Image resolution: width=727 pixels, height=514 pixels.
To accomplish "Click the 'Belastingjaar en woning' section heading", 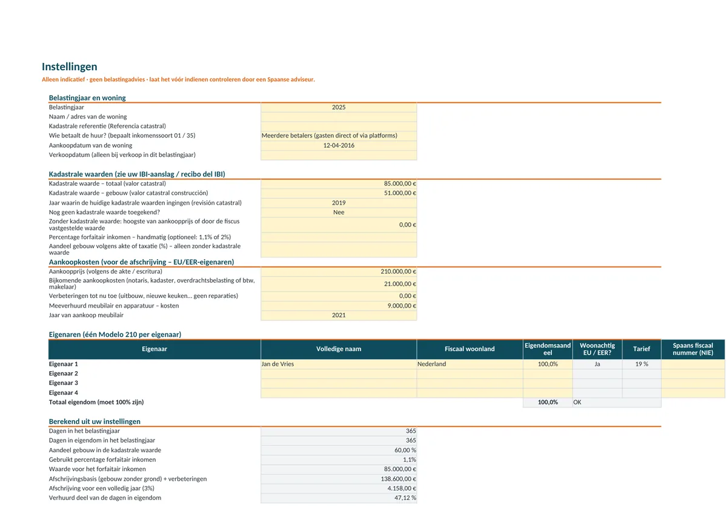I will coord(87,98).
